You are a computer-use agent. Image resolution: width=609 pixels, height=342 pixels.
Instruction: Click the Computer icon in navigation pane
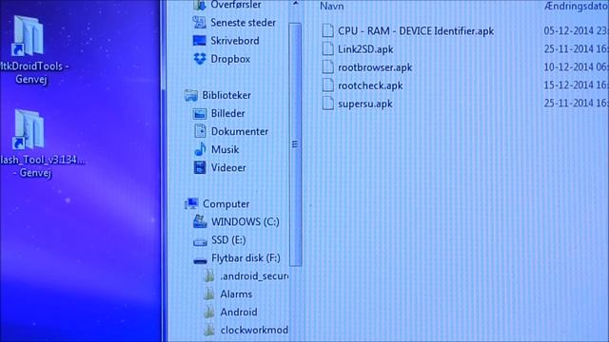(191, 203)
